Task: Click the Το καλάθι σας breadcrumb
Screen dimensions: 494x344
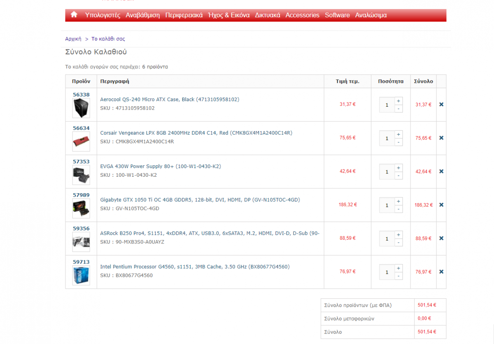Action: 108,39
